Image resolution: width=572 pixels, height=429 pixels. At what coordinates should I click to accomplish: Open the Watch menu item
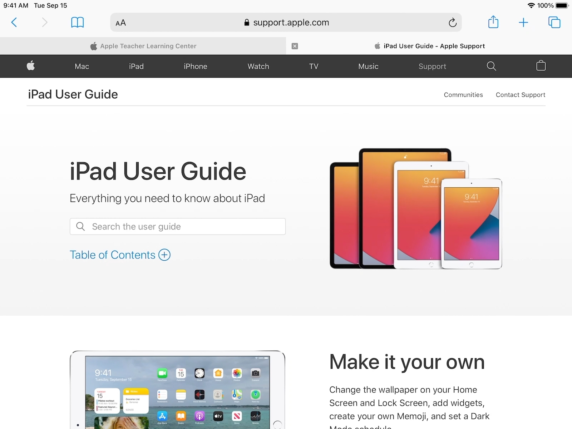point(258,66)
